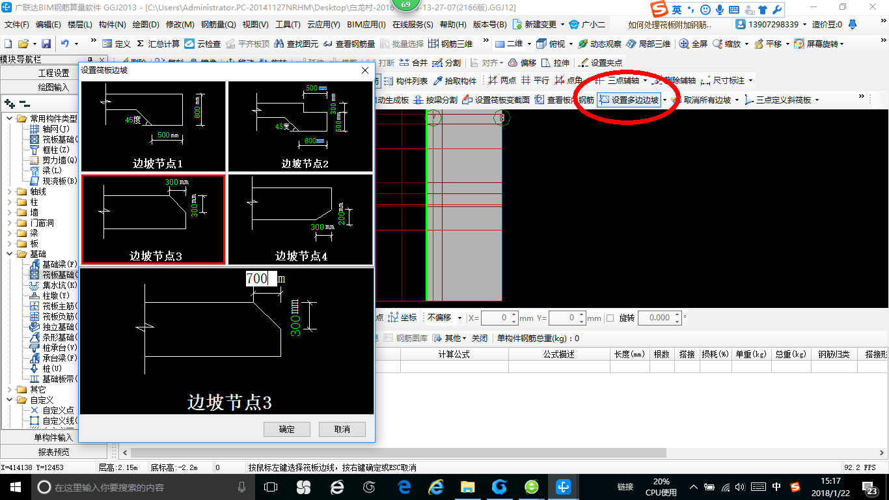Save project with the floppy disk icon
Viewport: 889px width, 500px height.
(46, 44)
